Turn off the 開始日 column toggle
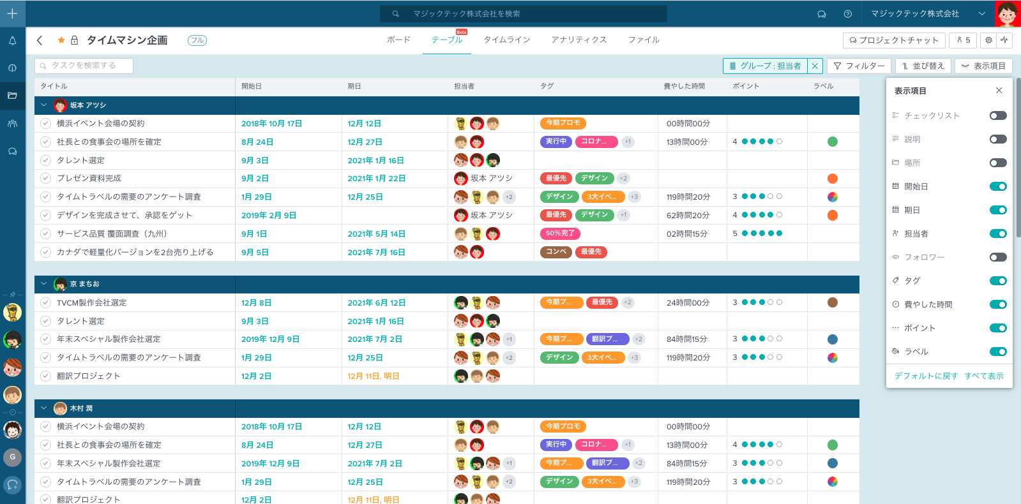 pos(997,186)
